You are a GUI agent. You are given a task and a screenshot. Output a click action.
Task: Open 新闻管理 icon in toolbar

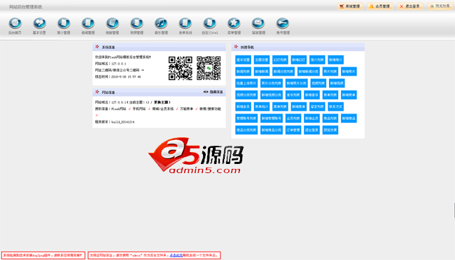[x=88, y=23]
